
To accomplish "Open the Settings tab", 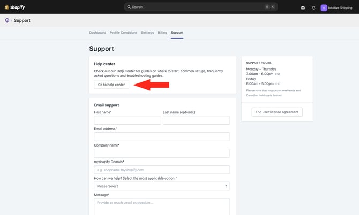I will (147, 33).
